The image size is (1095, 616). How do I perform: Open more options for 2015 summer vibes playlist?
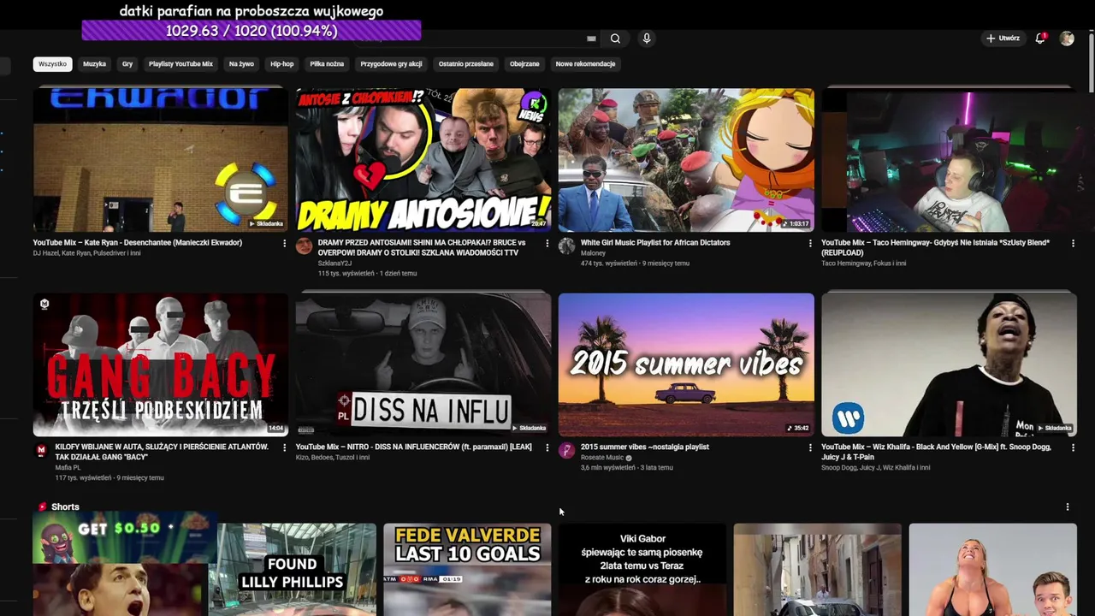810,447
